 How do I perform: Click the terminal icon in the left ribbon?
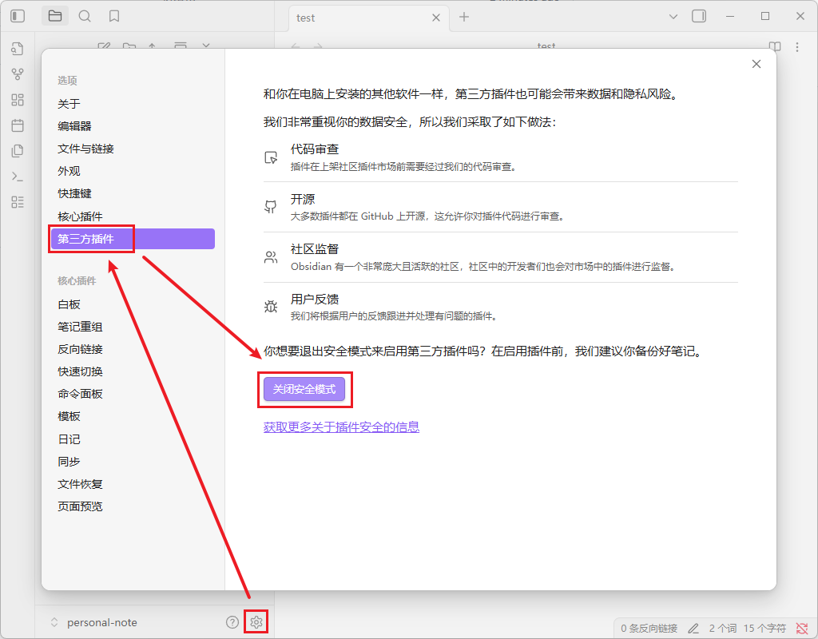(18, 177)
